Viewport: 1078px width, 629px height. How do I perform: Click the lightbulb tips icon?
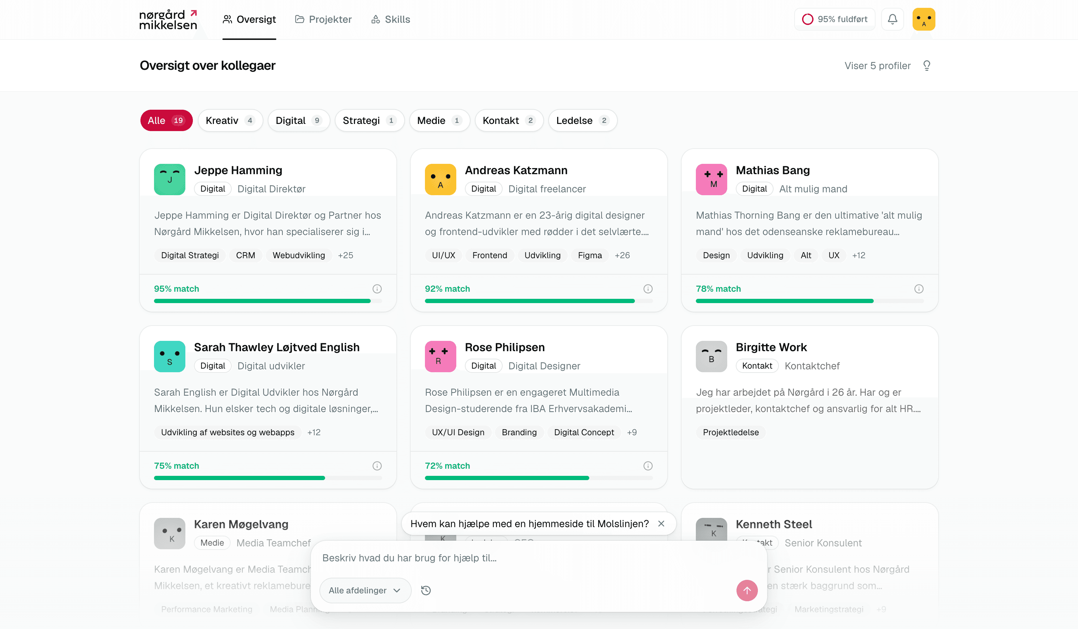pos(926,66)
